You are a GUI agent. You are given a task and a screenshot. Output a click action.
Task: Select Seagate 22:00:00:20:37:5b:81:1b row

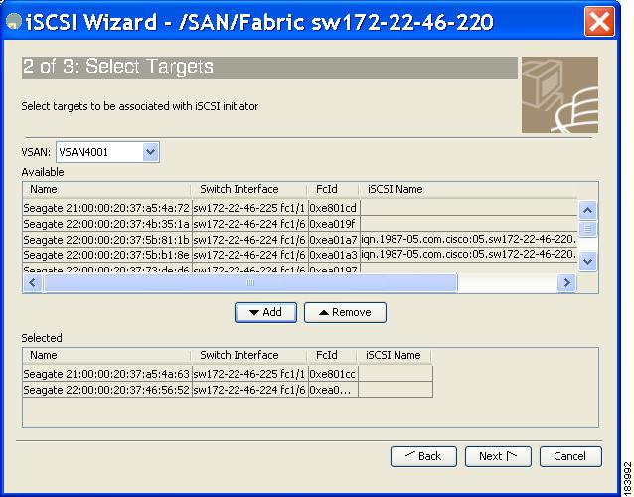click(x=300, y=240)
